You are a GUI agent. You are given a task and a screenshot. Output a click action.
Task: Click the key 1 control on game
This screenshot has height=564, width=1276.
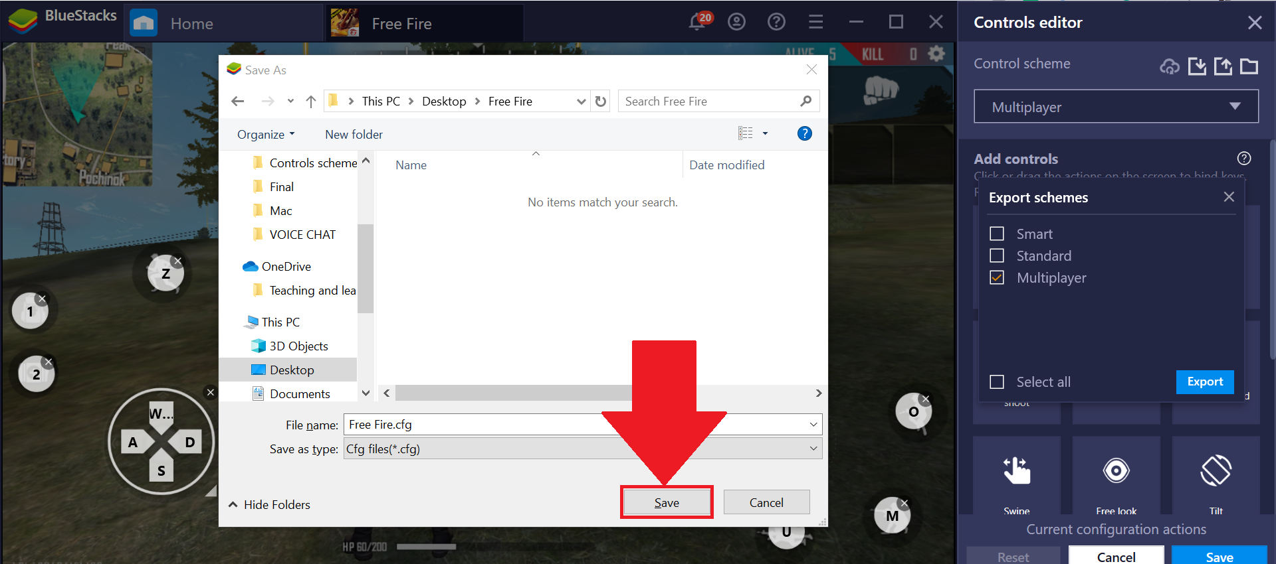coord(30,311)
